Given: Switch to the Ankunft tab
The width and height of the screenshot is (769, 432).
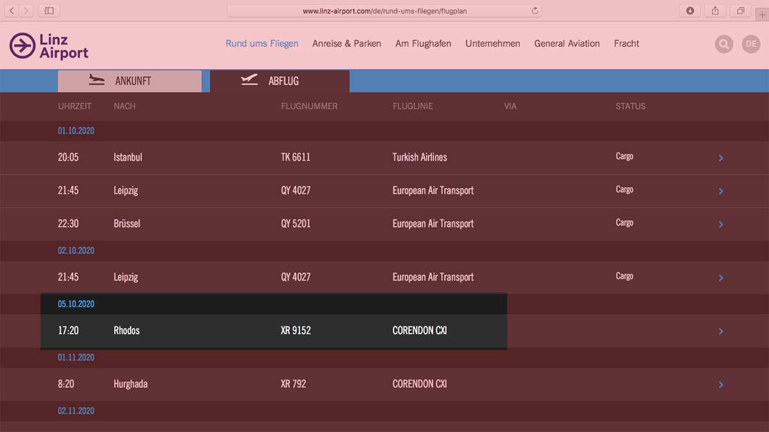Looking at the screenshot, I should 129,81.
